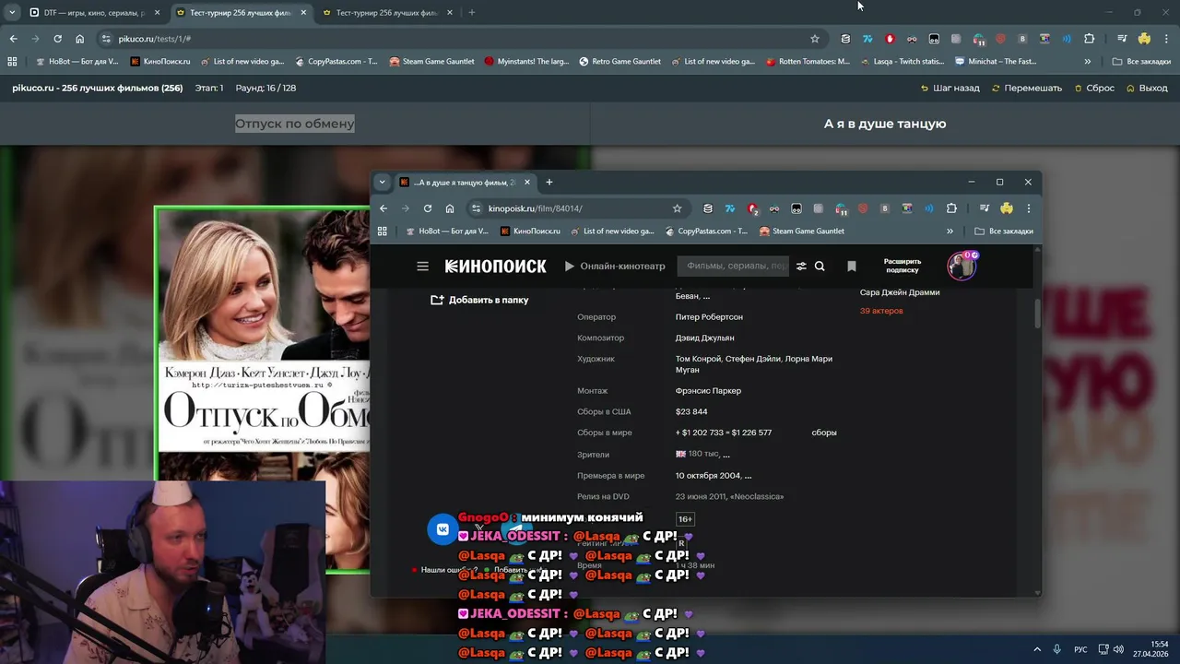Open home page in pikuco browser window

coord(80,39)
